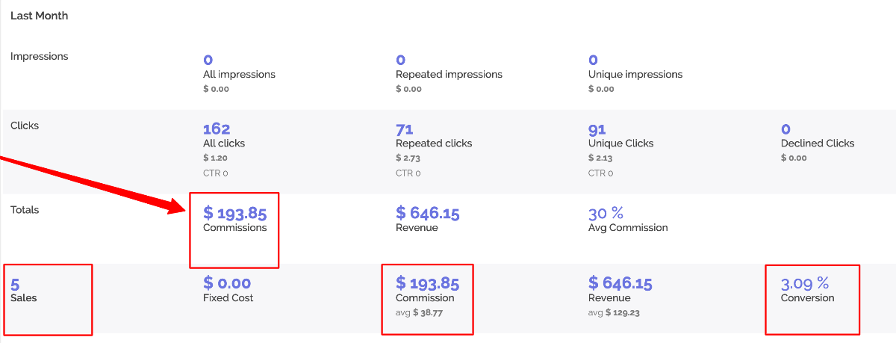Click the Commission avg $38.77 text
The width and height of the screenshot is (896, 343).
coord(420,312)
